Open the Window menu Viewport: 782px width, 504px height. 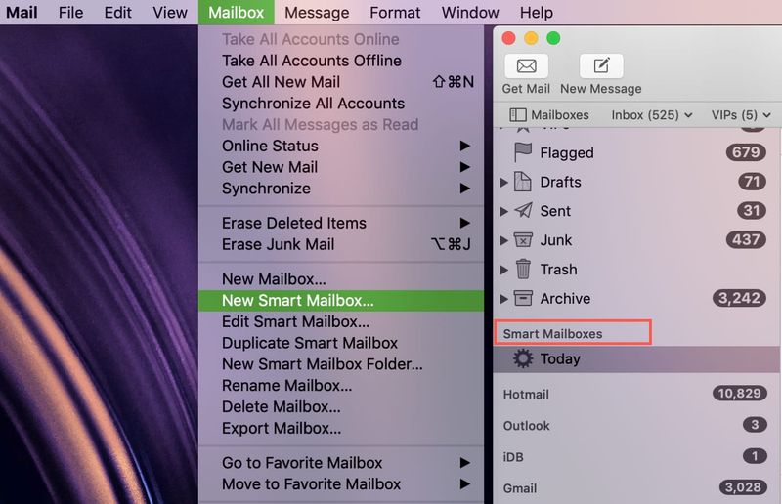(470, 12)
